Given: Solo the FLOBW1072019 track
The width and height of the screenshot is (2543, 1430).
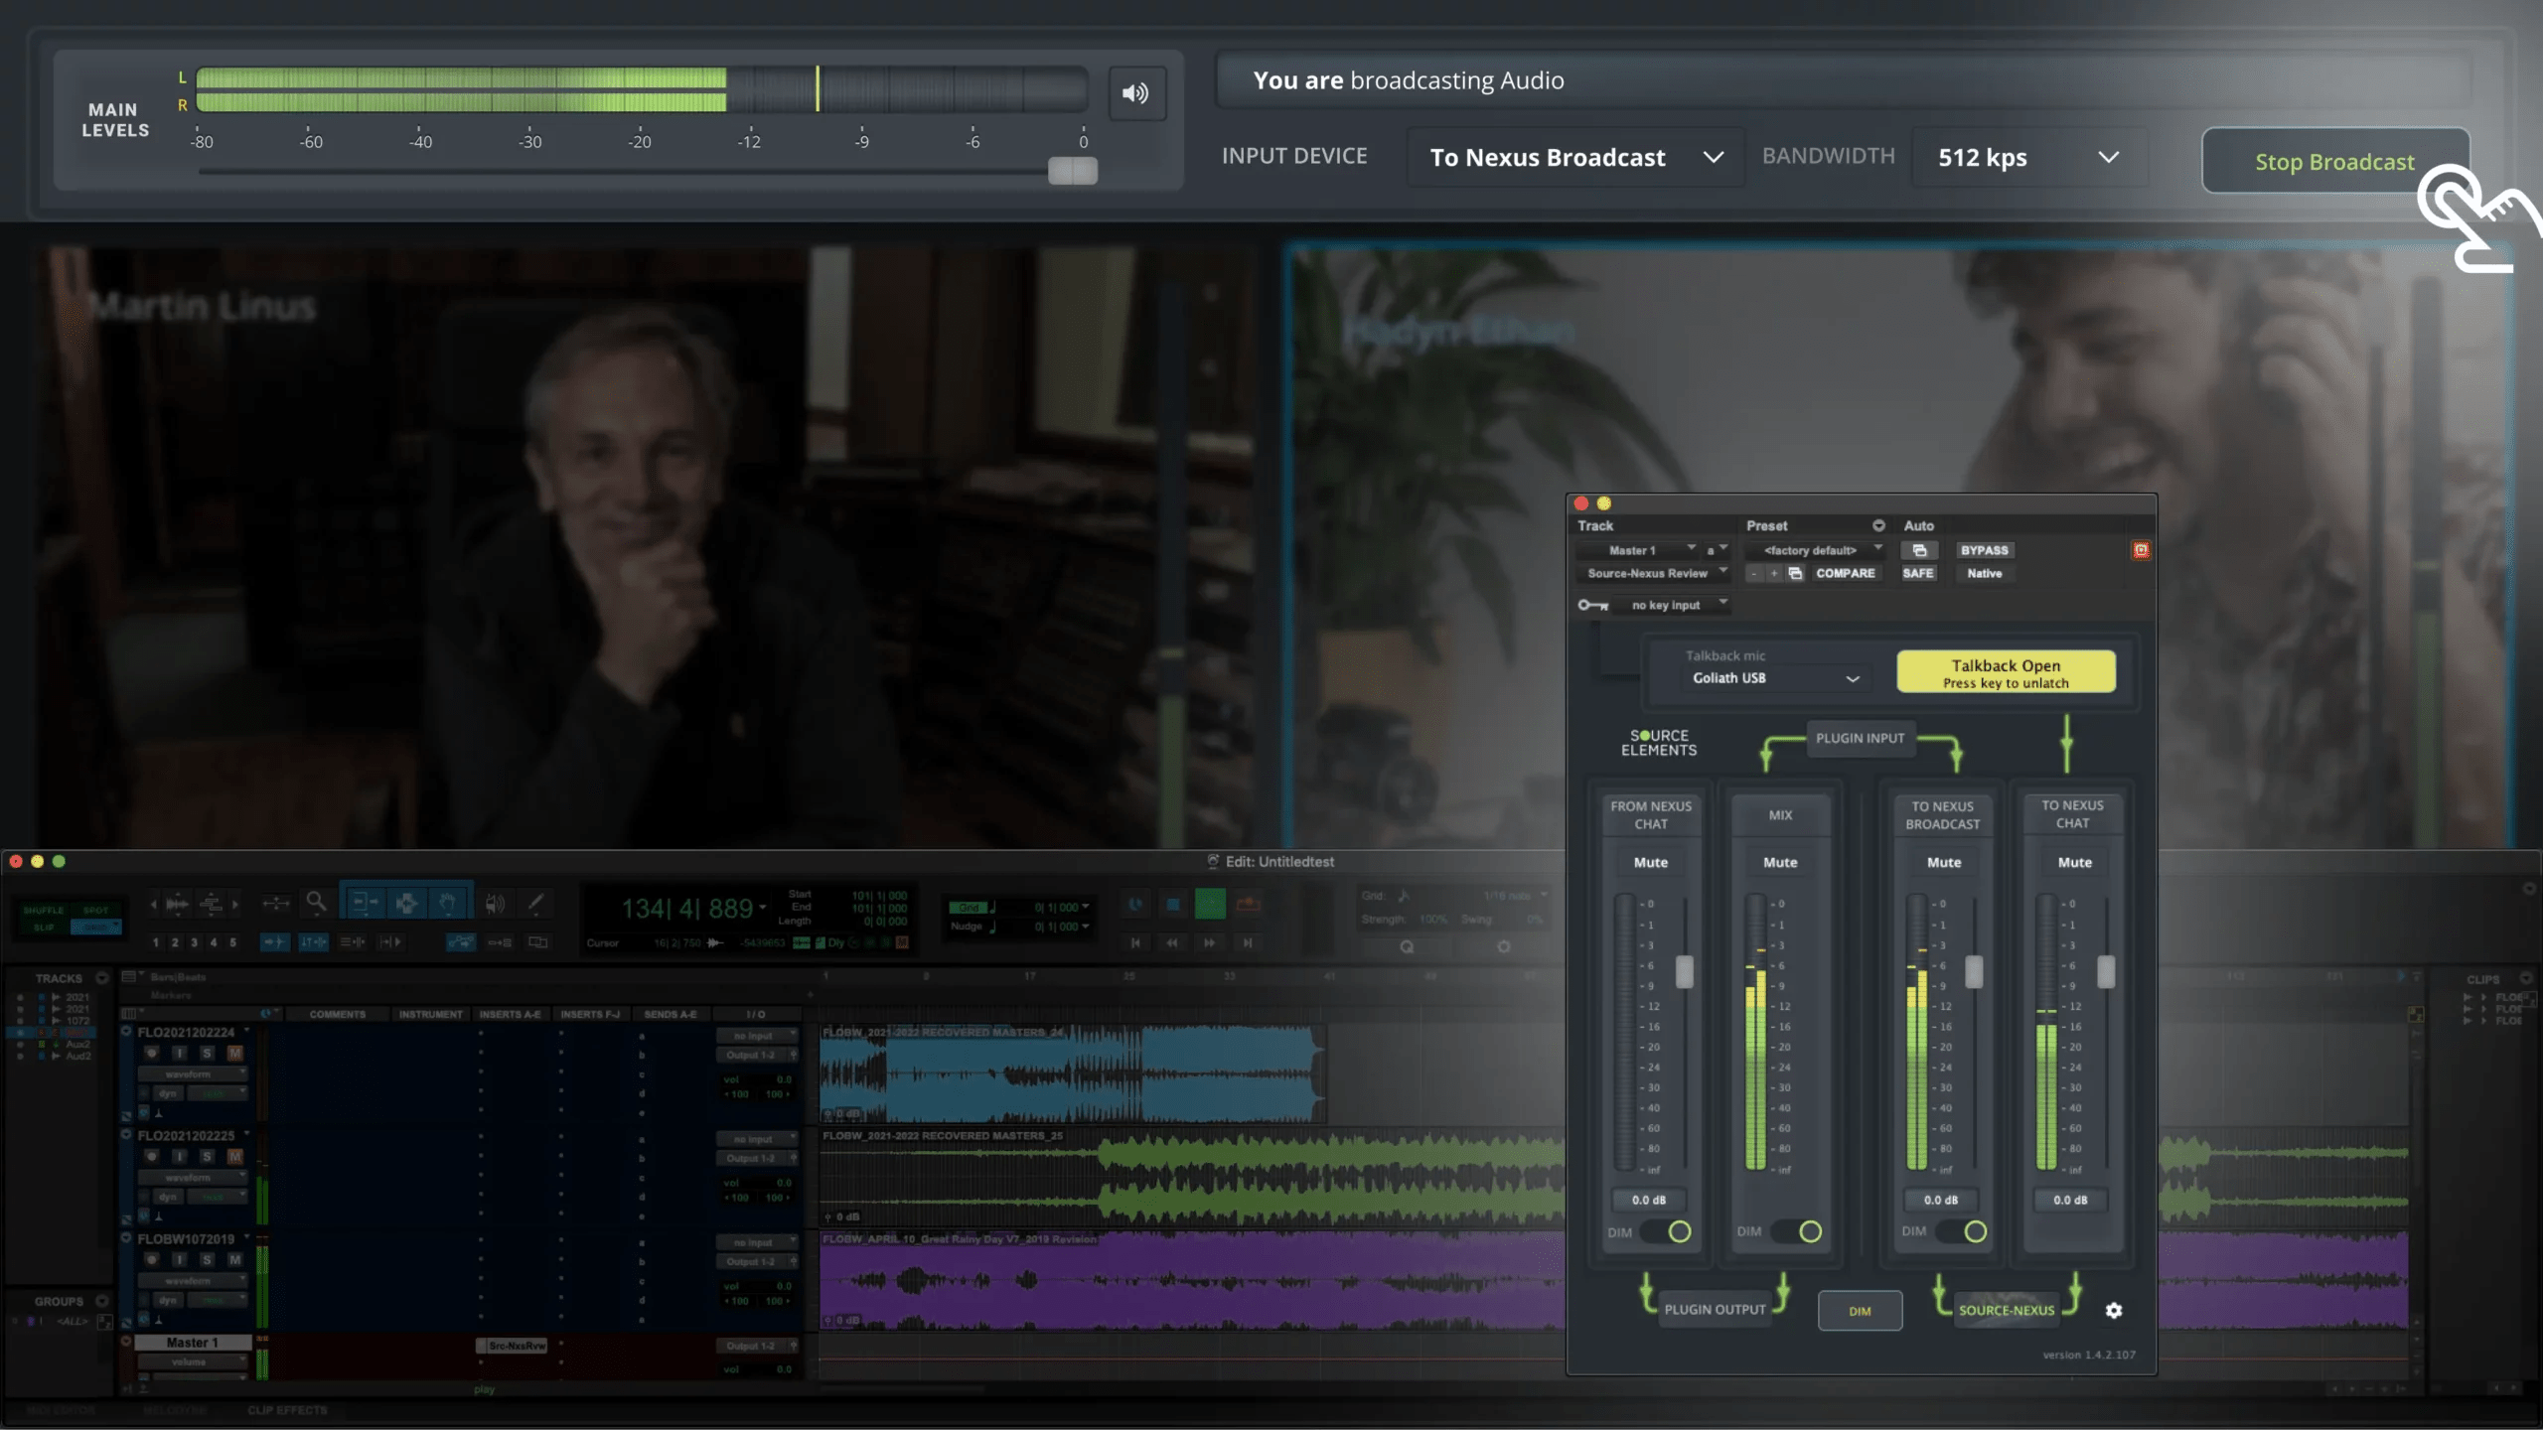Looking at the screenshot, I should click(x=207, y=1259).
